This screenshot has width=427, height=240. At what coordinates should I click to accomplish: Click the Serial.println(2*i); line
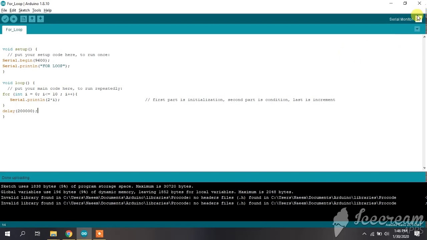(x=35, y=100)
